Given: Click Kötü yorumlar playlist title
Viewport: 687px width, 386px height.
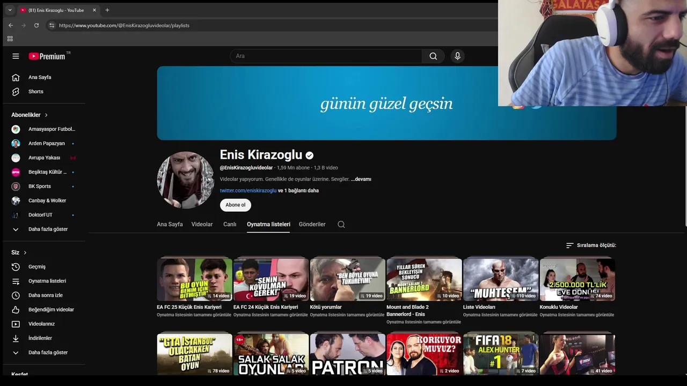Looking at the screenshot, I should tap(326, 307).
